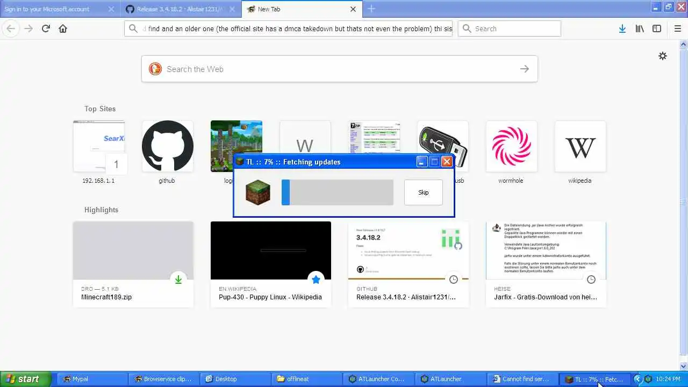The height and width of the screenshot is (387, 688).
Task: Open the Minecraft189.zip highlight card
Action: [133, 264]
